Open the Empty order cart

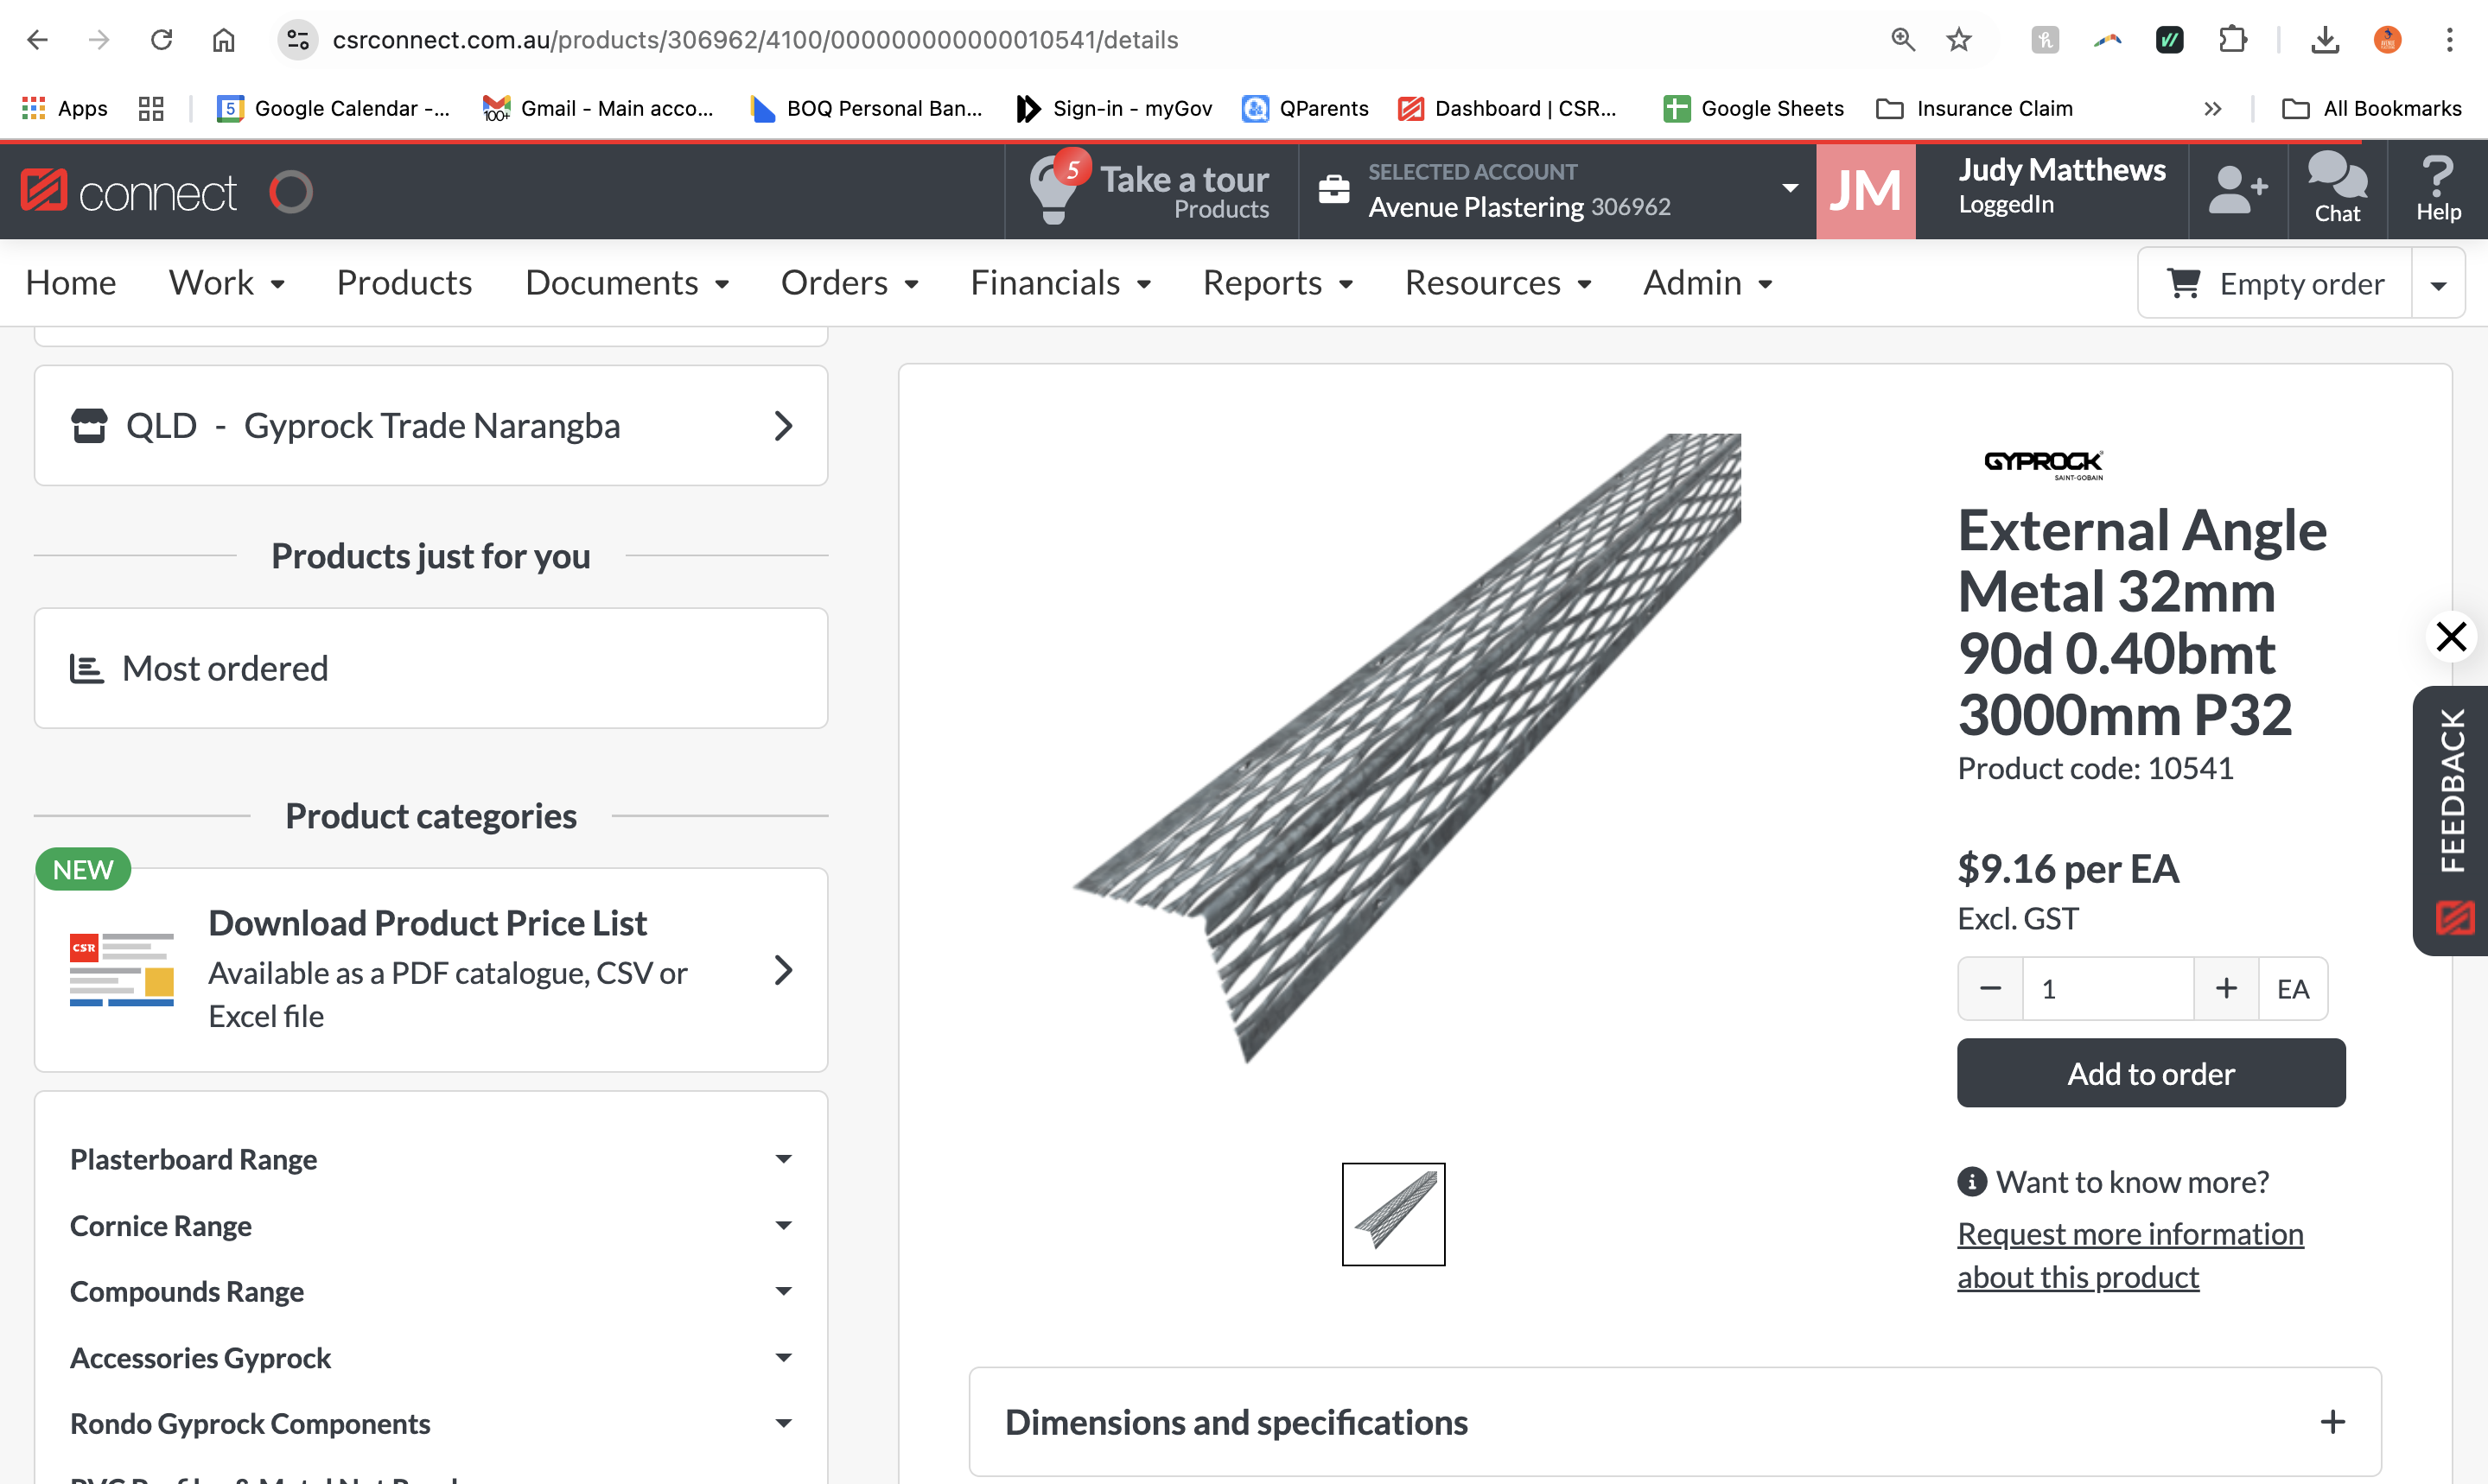coord(2275,284)
